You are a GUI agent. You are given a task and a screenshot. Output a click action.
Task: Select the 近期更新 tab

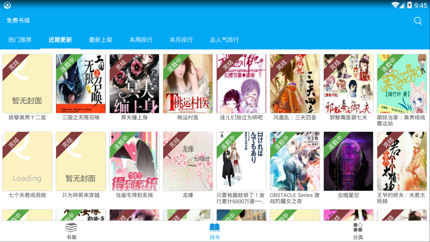(60, 40)
